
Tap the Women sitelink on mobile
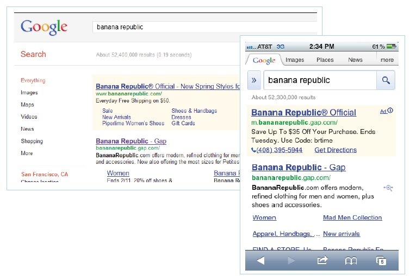264,217
